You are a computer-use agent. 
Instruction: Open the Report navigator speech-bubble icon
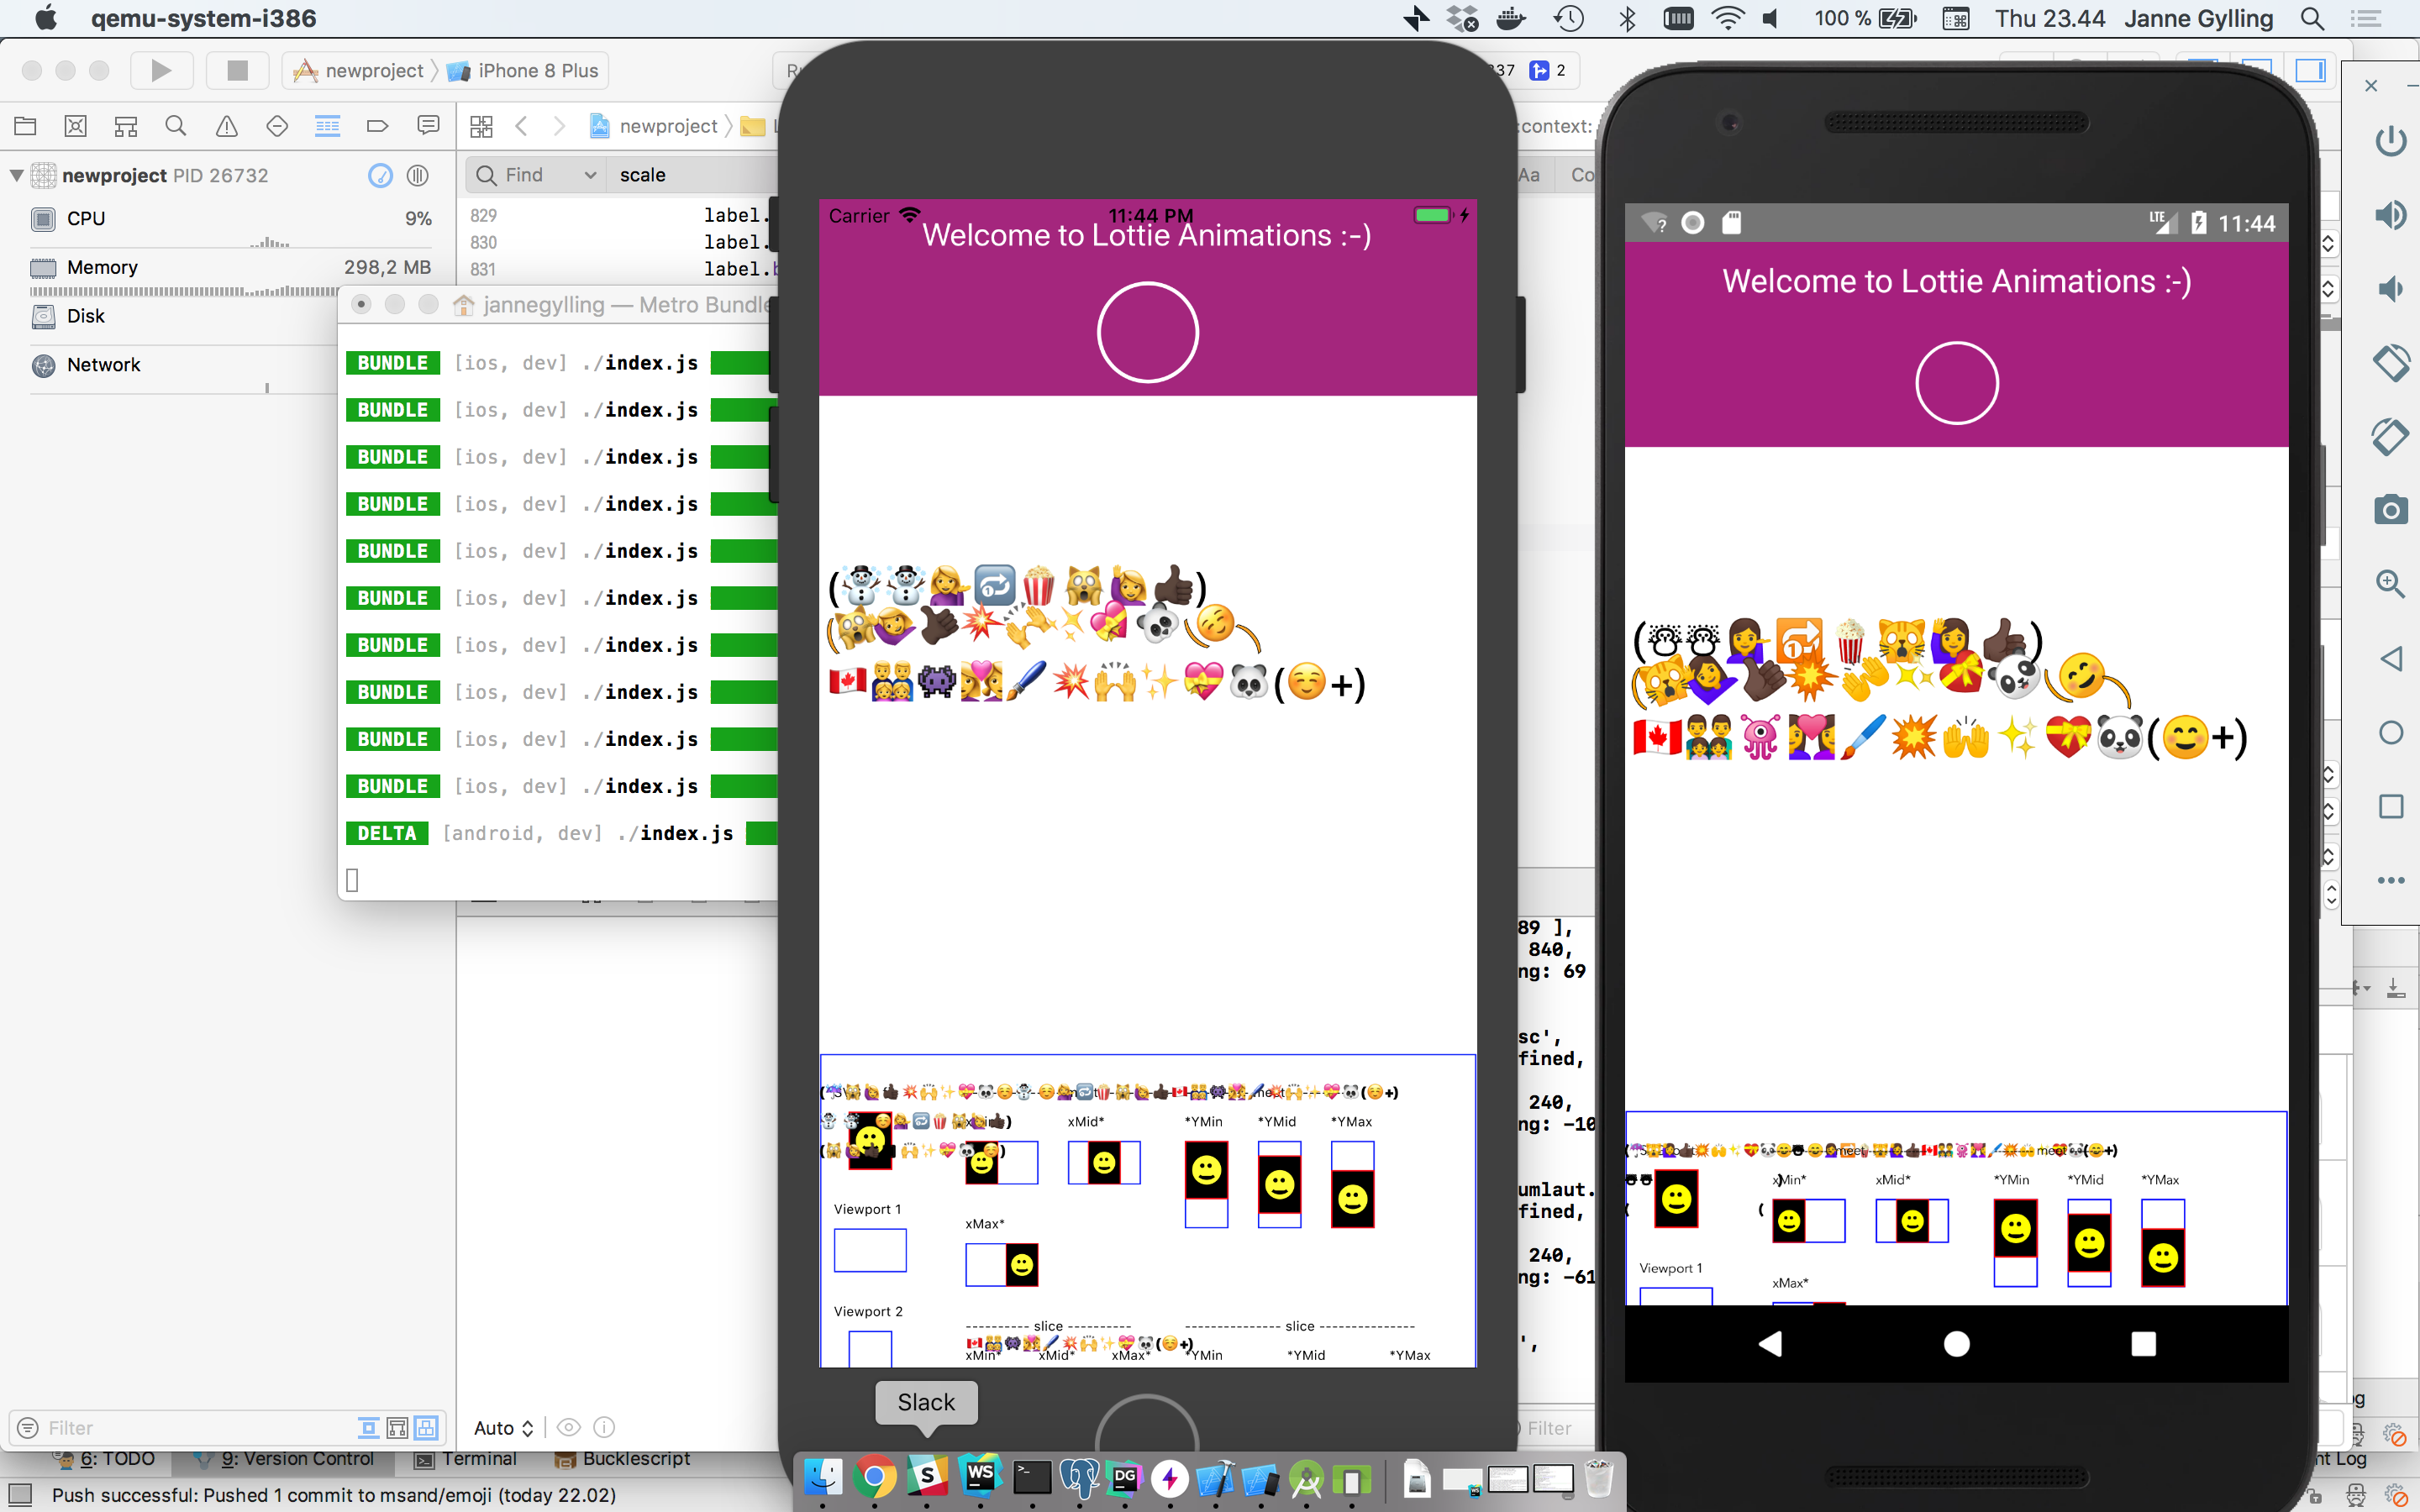[x=428, y=126]
